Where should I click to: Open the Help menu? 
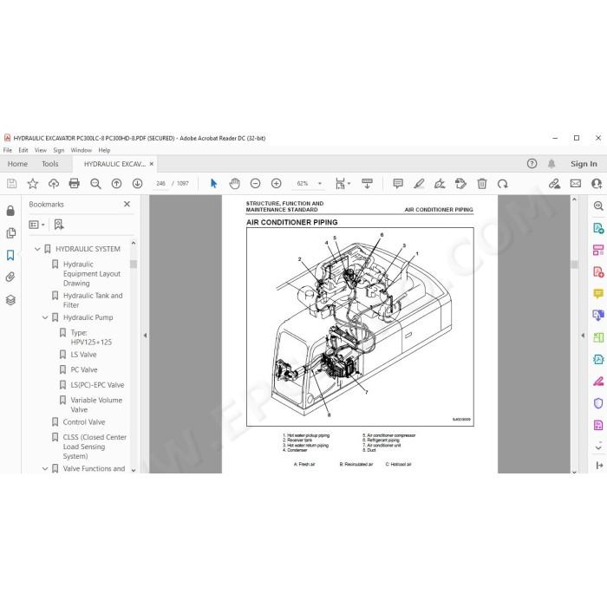click(x=104, y=150)
